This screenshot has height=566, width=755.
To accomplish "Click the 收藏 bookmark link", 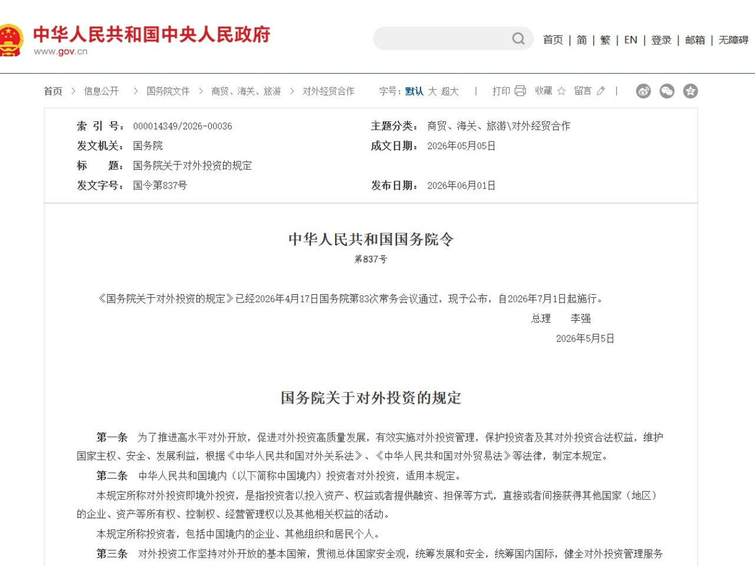I will pyautogui.click(x=544, y=91).
